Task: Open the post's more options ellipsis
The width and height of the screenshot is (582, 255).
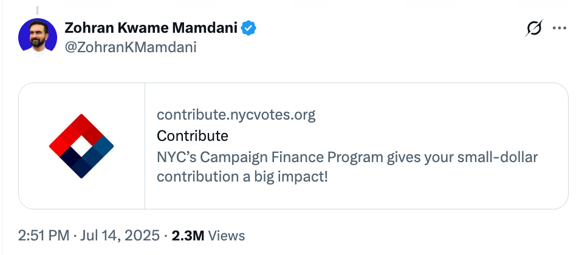Action: pos(560,28)
